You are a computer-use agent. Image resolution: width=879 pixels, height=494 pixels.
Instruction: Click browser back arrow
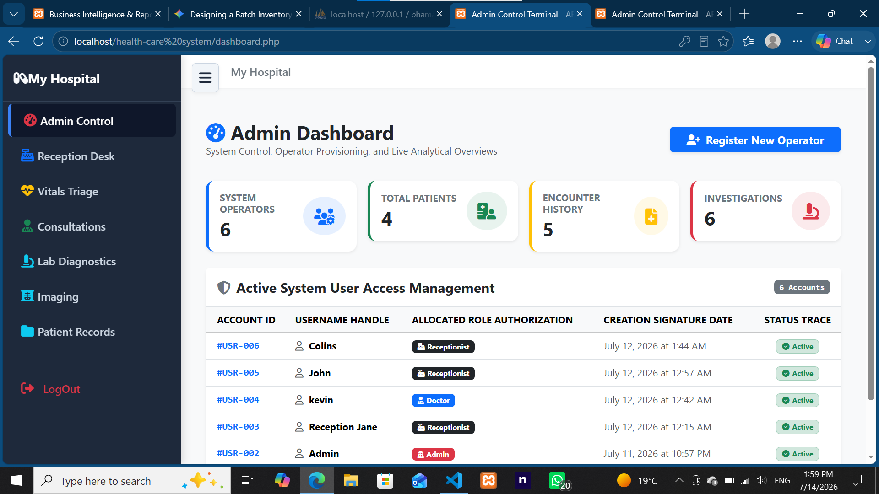[14, 42]
